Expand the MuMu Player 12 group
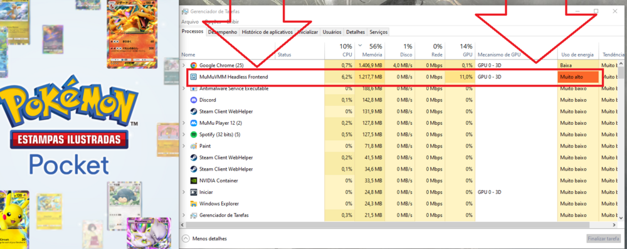 coord(184,123)
